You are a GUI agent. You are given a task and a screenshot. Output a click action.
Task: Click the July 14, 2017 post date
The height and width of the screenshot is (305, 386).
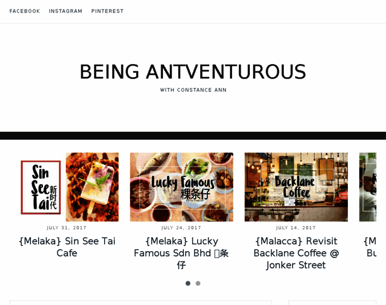coord(296,228)
